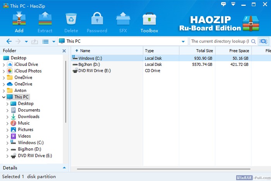Click the SFX toolbar icon
Screen dimensions: 271x181
click(x=123, y=22)
